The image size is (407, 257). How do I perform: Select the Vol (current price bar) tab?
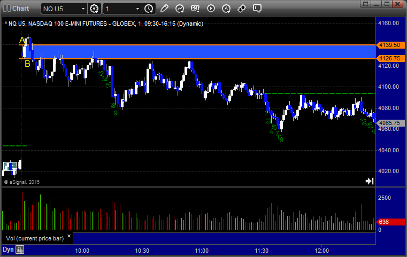[x=35, y=238]
